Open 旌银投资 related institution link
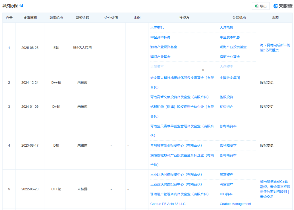This screenshot has height=210, width=294. coord(226,97)
